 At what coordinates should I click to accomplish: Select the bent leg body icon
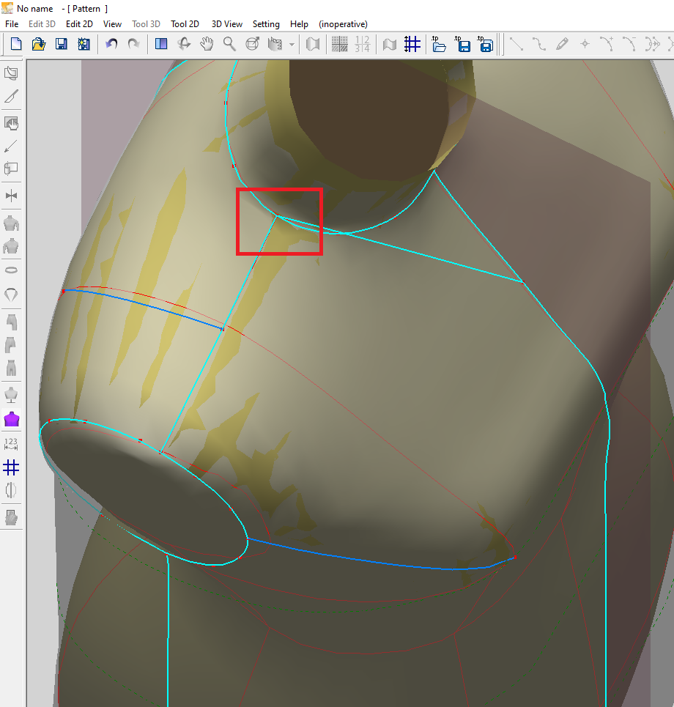pyautogui.click(x=11, y=322)
